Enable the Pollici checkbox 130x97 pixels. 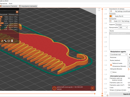coord(112,72)
